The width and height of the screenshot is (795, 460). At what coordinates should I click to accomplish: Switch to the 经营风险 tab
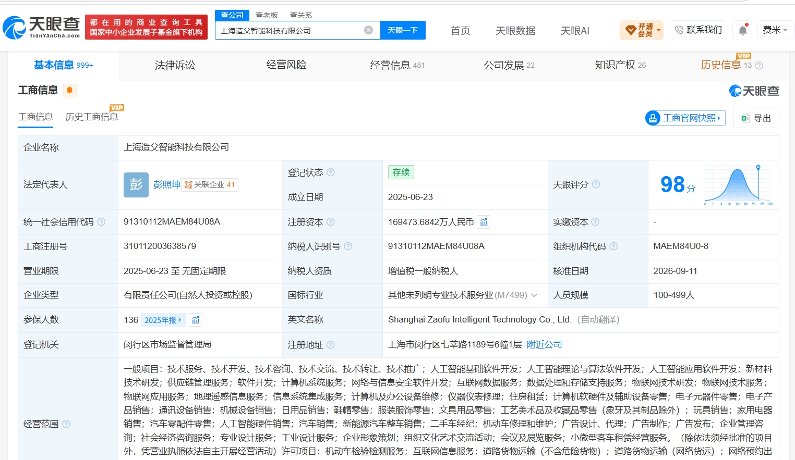286,65
